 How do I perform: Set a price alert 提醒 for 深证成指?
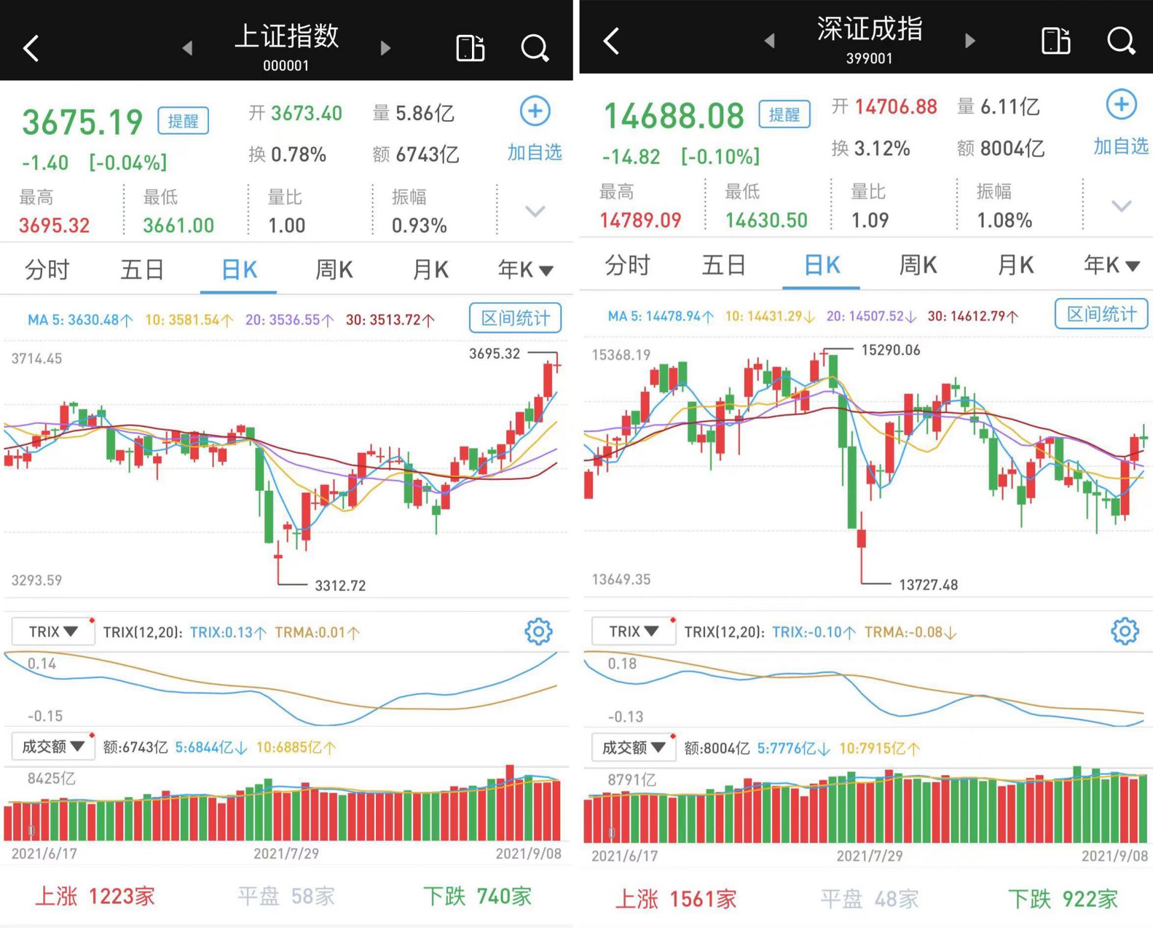(784, 114)
